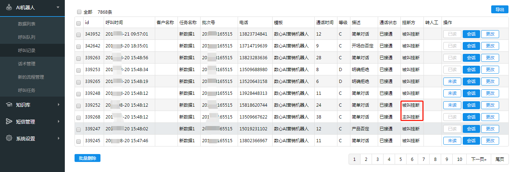Open the 数据列表 sidebar item
This screenshot has height=172, width=511.
click(x=27, y=24)
